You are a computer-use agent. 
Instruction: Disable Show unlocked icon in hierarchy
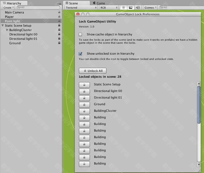[x=80, y=54]
